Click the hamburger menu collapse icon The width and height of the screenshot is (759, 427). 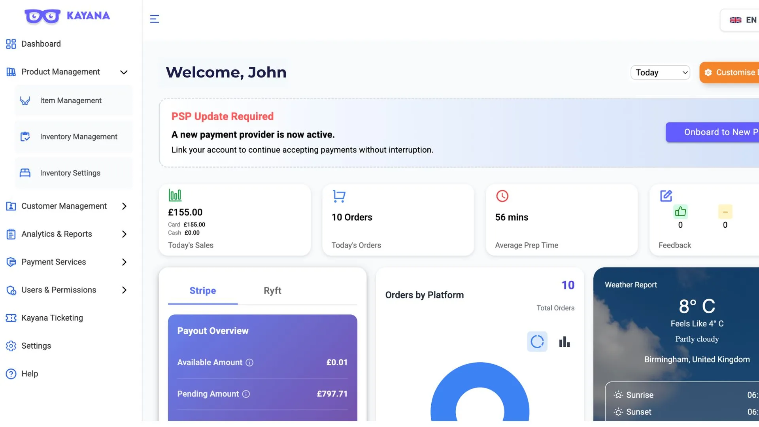pyautogui.click(x=155, y=19)
